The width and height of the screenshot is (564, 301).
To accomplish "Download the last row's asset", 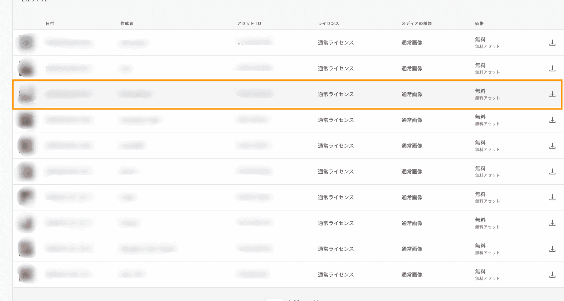I will (x=552, y=275).
